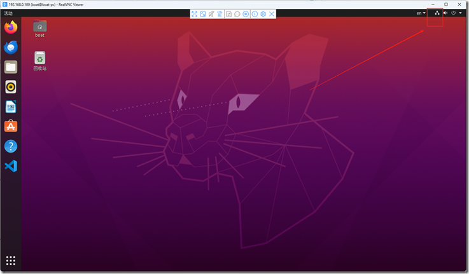Expand the system menu arrow
The height and width of the screenshot is (274, 469).
460,13
